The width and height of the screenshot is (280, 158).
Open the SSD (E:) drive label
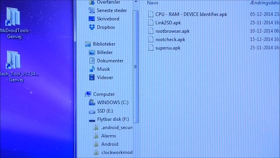(105, 111)
